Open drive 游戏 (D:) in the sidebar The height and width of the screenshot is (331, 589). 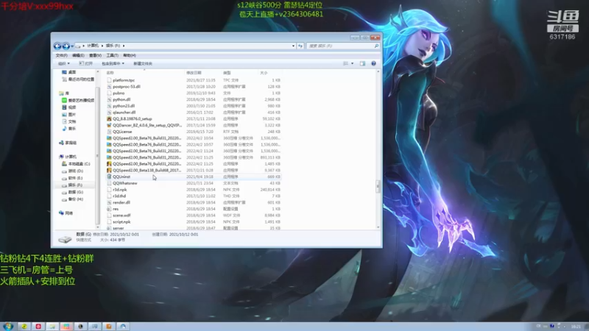point(72,171)
